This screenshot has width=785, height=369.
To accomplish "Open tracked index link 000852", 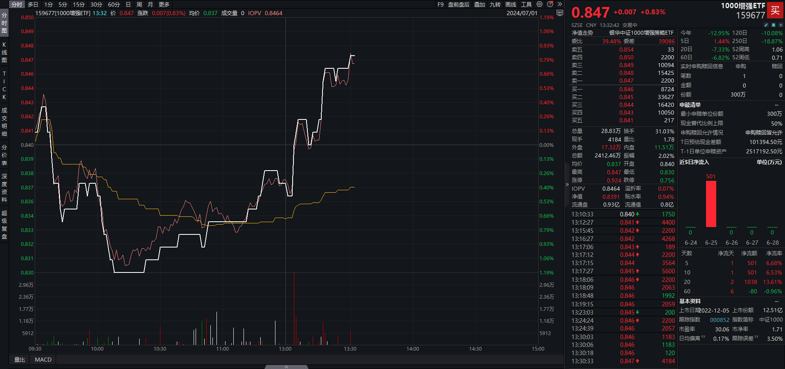I will tap(720, 320).
